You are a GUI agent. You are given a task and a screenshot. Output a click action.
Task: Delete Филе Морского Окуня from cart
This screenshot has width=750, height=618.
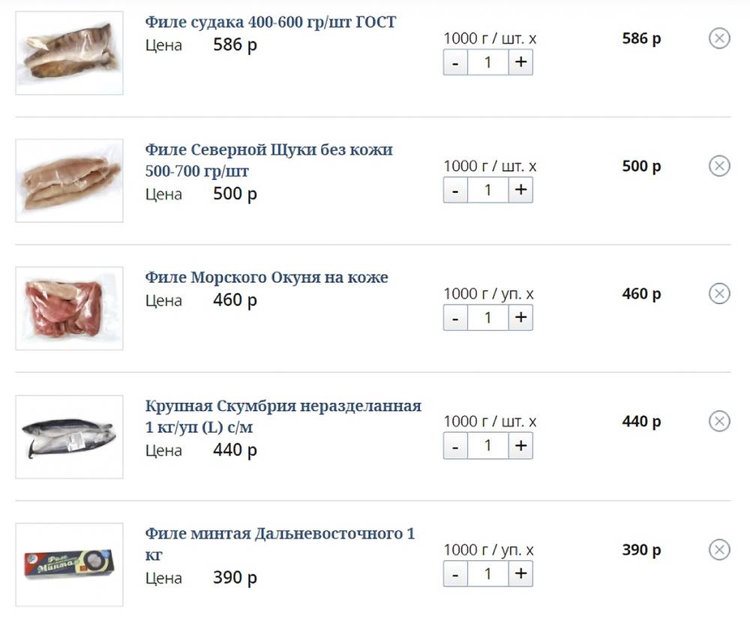click(x=718, y=293)
